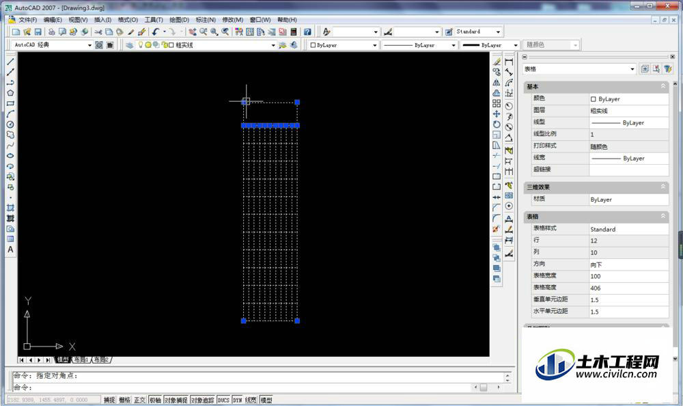Click the Save icon in standard toolbar
This screenshot has width=683, height=406.
(38, 32)
